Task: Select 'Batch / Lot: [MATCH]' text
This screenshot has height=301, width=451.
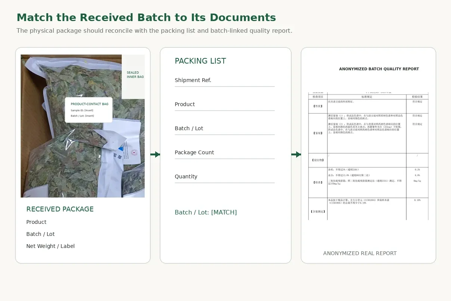Action: 206,212
